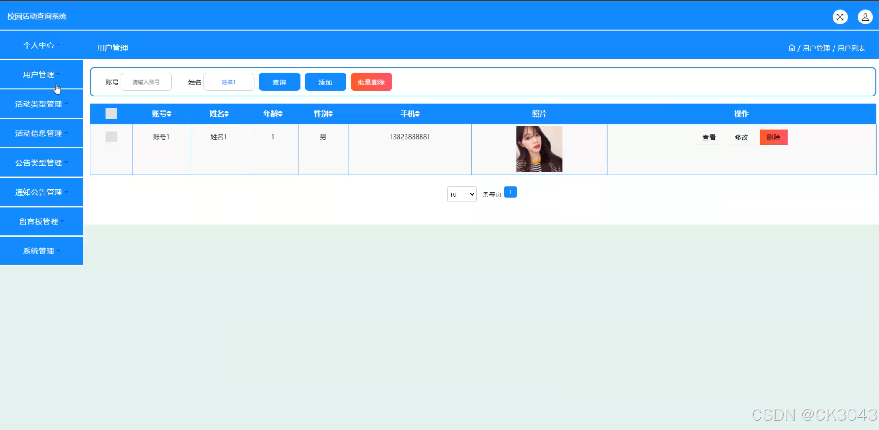Sort by 姓名 column arrows

click(x=226, y=114)
